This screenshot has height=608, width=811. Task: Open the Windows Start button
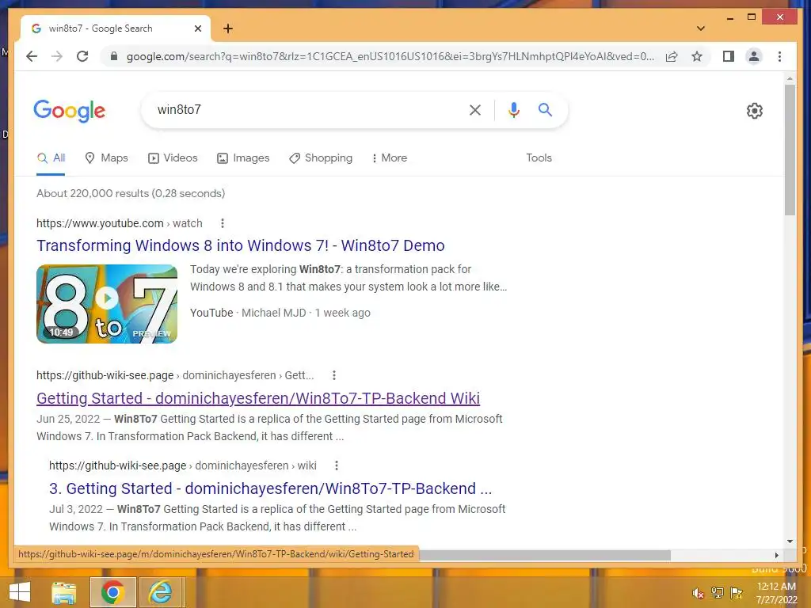pyautogui.click(x=20, y=592)
